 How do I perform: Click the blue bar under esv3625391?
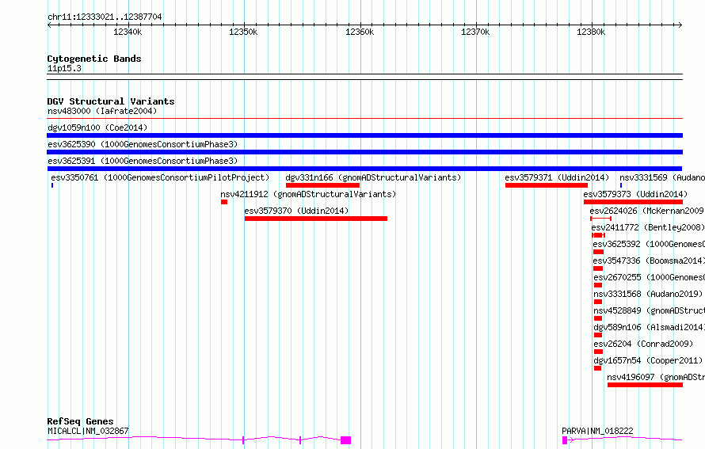point(364,169)
